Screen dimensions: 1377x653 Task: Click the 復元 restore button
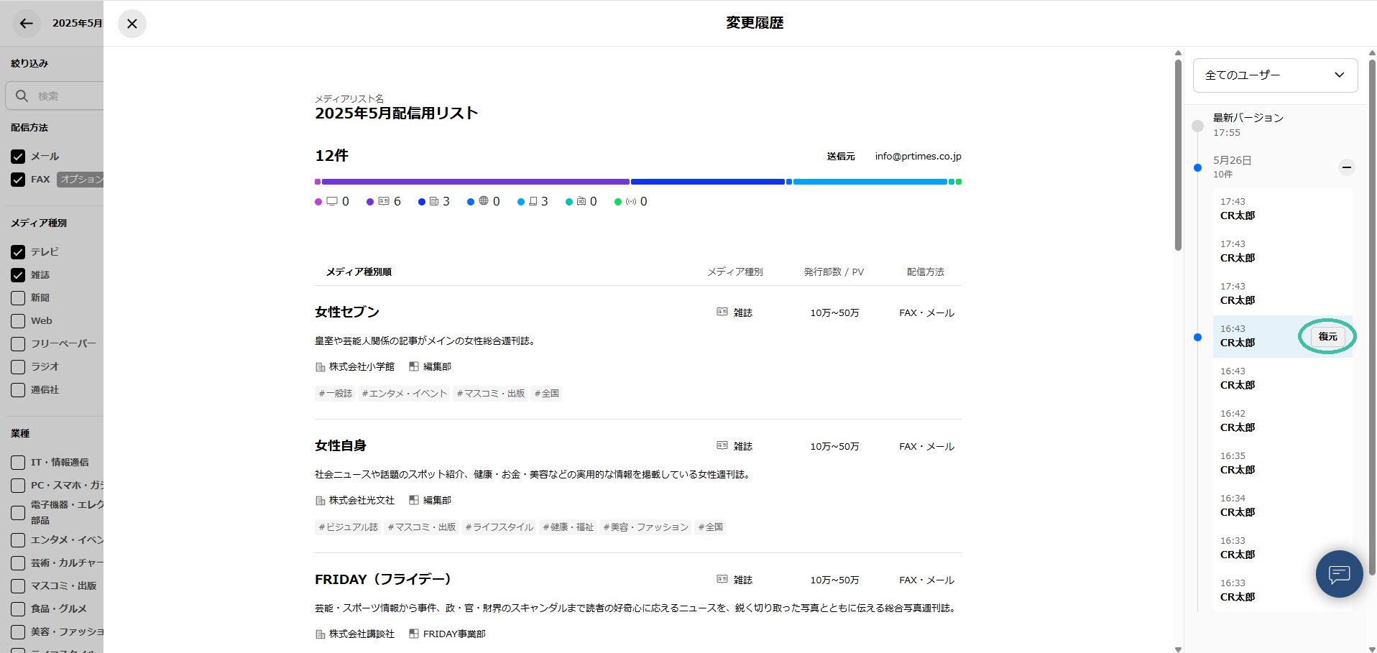(1327, 336)
